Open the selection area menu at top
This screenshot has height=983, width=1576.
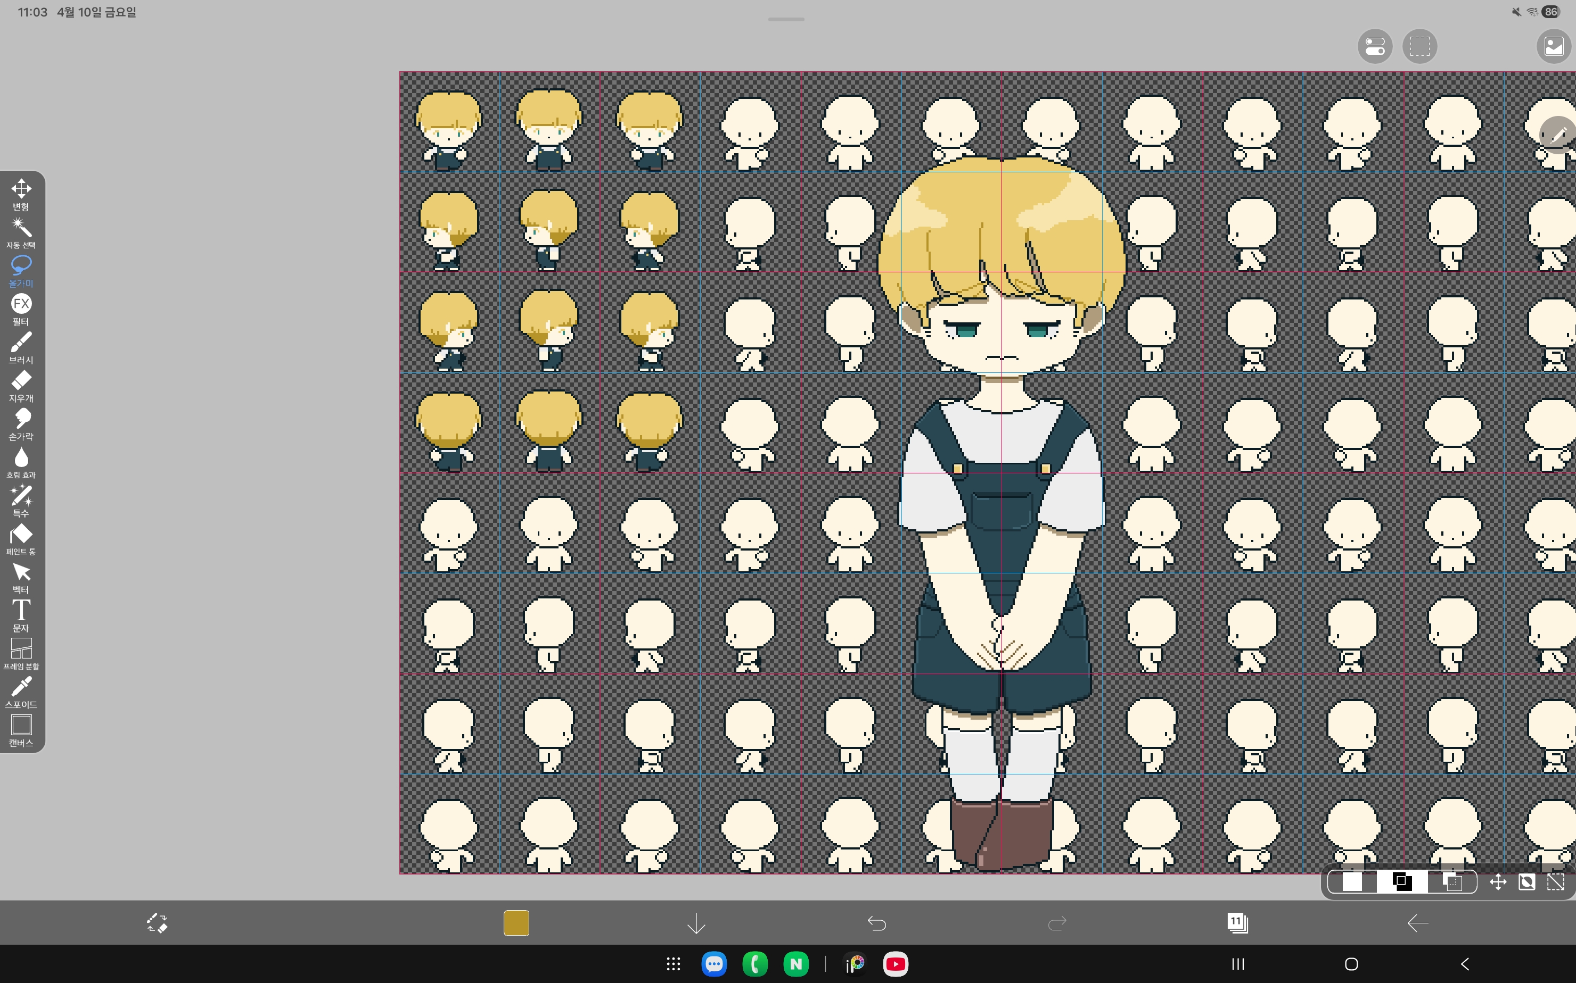(1420, 46)
